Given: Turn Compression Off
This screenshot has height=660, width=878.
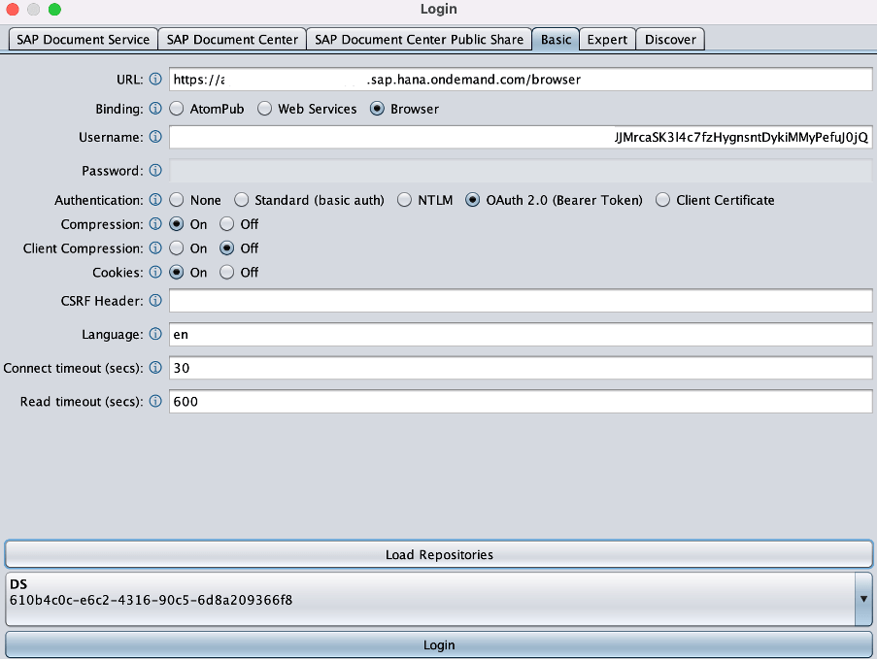Looking at the screenshot, I should pyautogui.click(x=226, y=224).
